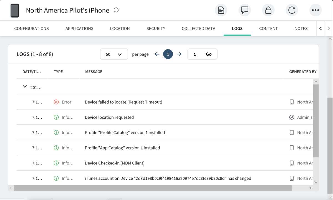The image size is (333, 200).
Task: Open the Location tab
Action: point(120,28)
